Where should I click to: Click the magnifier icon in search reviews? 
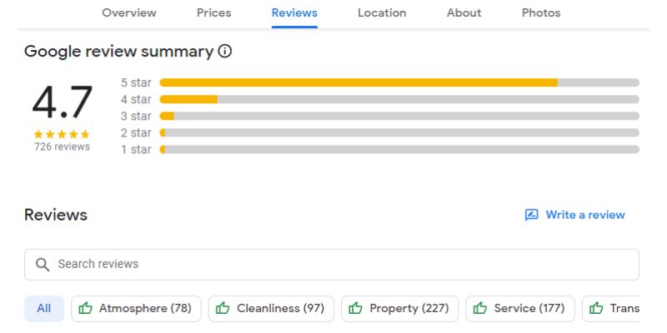click(43, 265)
